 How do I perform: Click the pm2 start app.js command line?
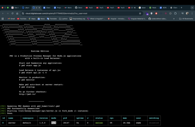point(30,65)
